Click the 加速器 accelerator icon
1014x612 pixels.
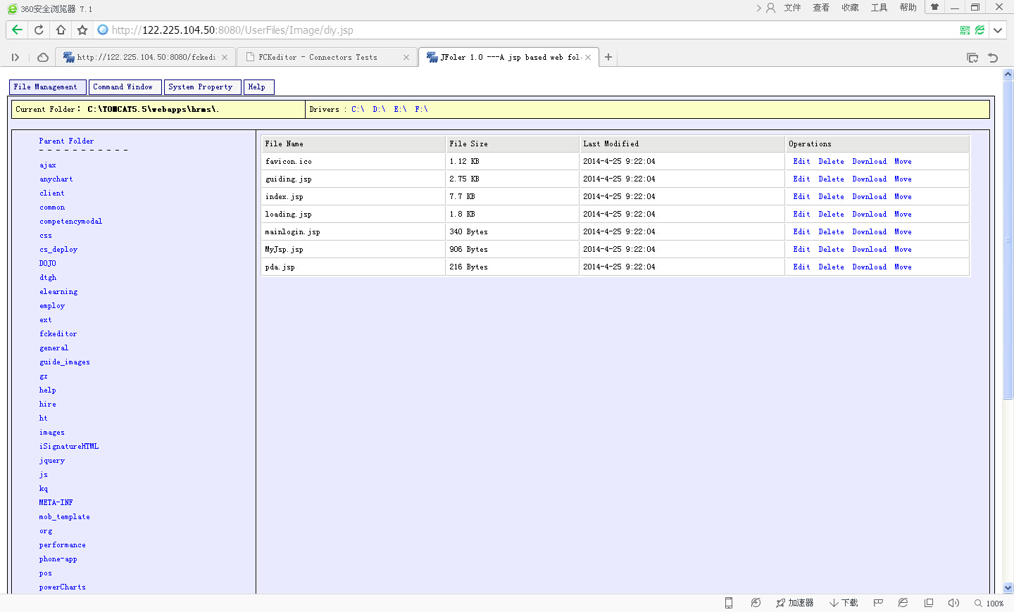pyautogui.click(x=794, y=603)
